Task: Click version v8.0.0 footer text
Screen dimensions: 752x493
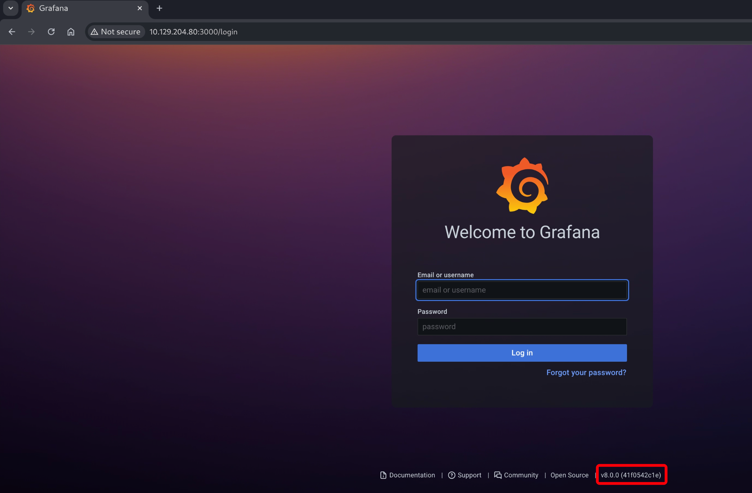Action: [x=630, y=475]
